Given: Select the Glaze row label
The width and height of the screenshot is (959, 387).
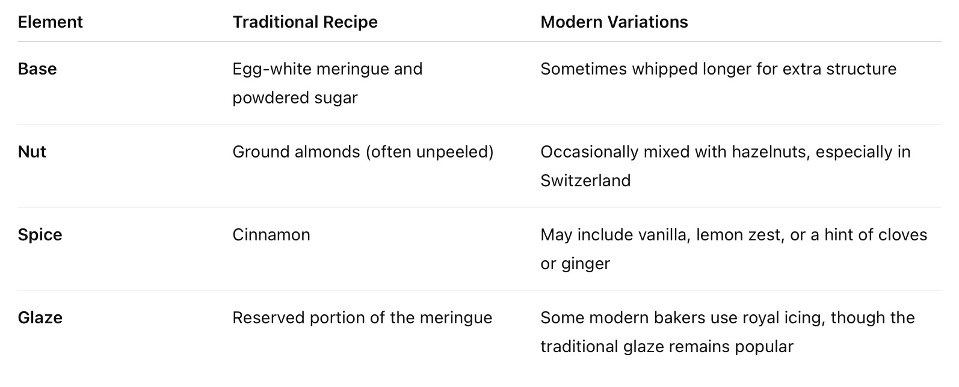Looking at the screenshot, I should pos(40,318).
